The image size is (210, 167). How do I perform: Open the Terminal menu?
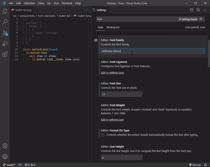[x=67, y=3]
